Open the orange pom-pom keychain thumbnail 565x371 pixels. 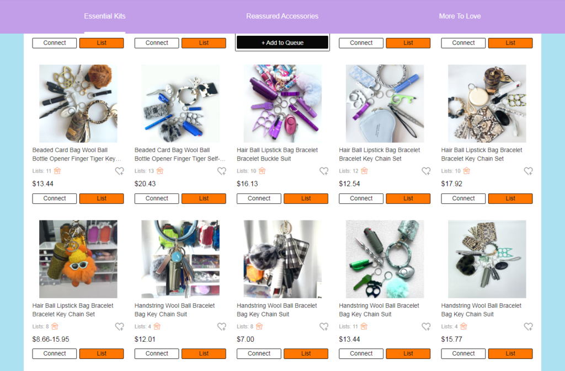[78, 259]
